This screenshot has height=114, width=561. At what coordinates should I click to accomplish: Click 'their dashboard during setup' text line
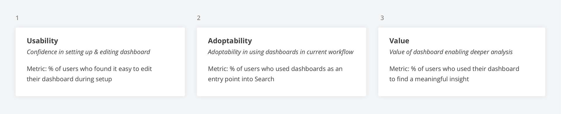(69, 79)
